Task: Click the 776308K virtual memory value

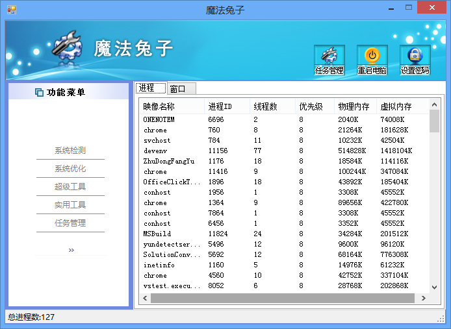Action: tap(394, 254)
